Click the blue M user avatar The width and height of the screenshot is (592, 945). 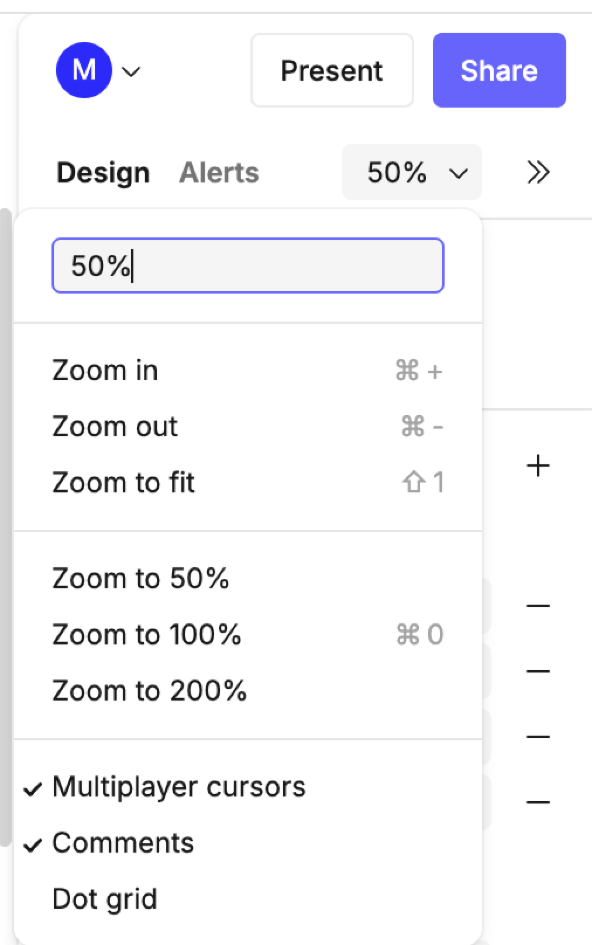pyautogui.click(x=84, y=70)
